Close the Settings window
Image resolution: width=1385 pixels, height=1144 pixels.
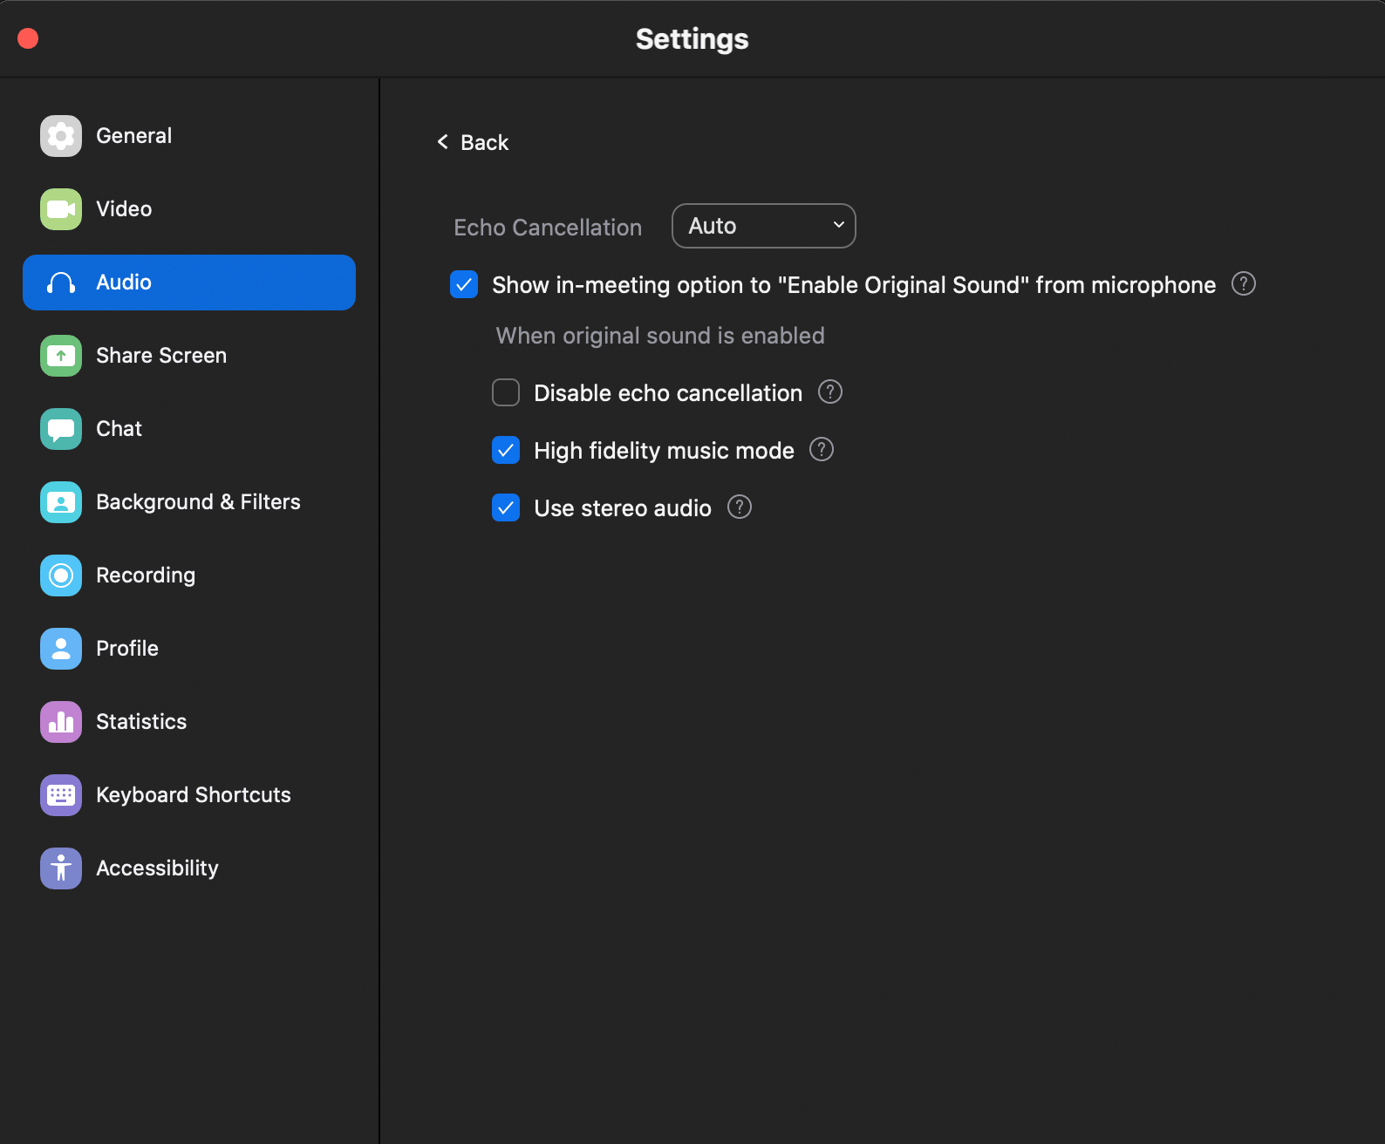(28, 38)
